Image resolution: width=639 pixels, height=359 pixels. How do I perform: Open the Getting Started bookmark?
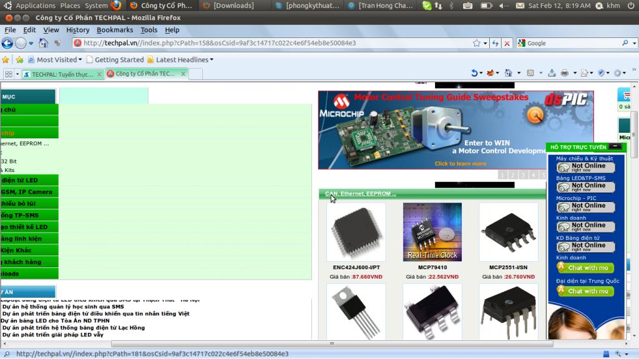point(115,60)
